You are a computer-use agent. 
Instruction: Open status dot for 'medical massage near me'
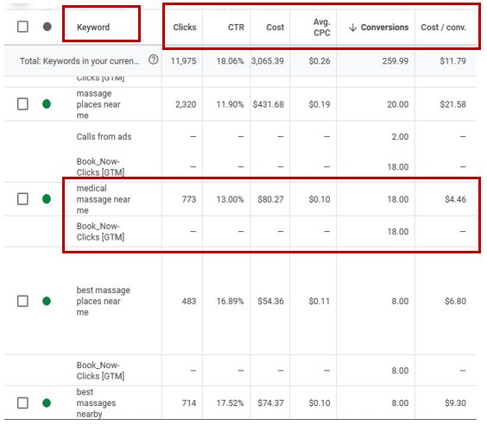point(47,199)
